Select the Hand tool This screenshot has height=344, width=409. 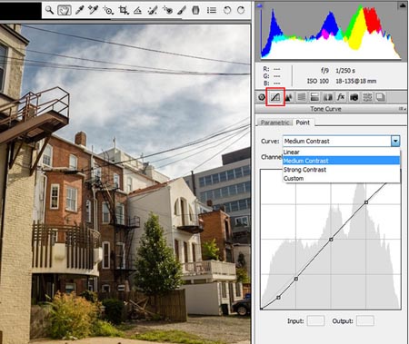click(65, 10)
